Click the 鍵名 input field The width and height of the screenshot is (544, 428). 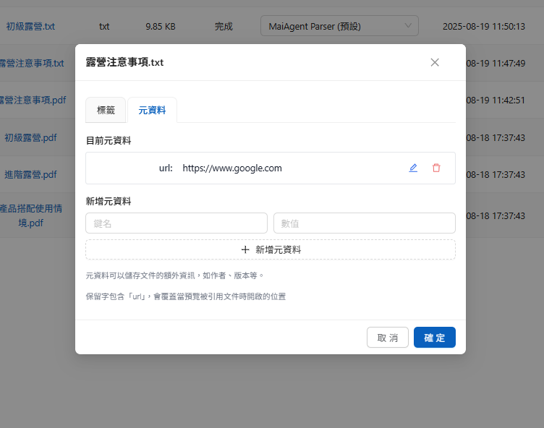point(177,223)
